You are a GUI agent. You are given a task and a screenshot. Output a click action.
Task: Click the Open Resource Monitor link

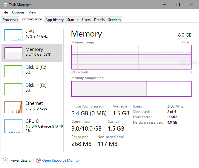pos(61,161)
